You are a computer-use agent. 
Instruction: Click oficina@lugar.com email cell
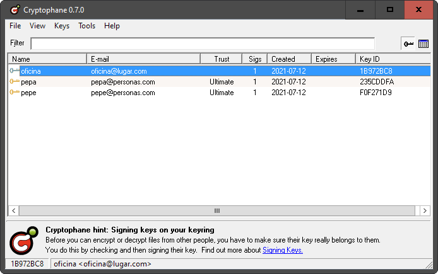point(119,71)
